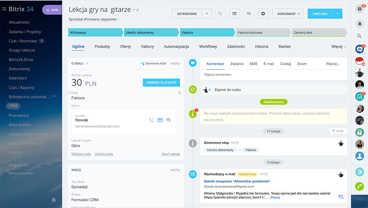Toggle the Filtr button in timeline

pyautogui.click(x=338, y=131)
